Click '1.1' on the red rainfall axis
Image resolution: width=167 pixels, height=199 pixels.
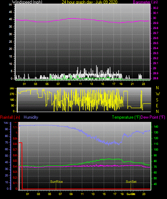coord(15,127)
